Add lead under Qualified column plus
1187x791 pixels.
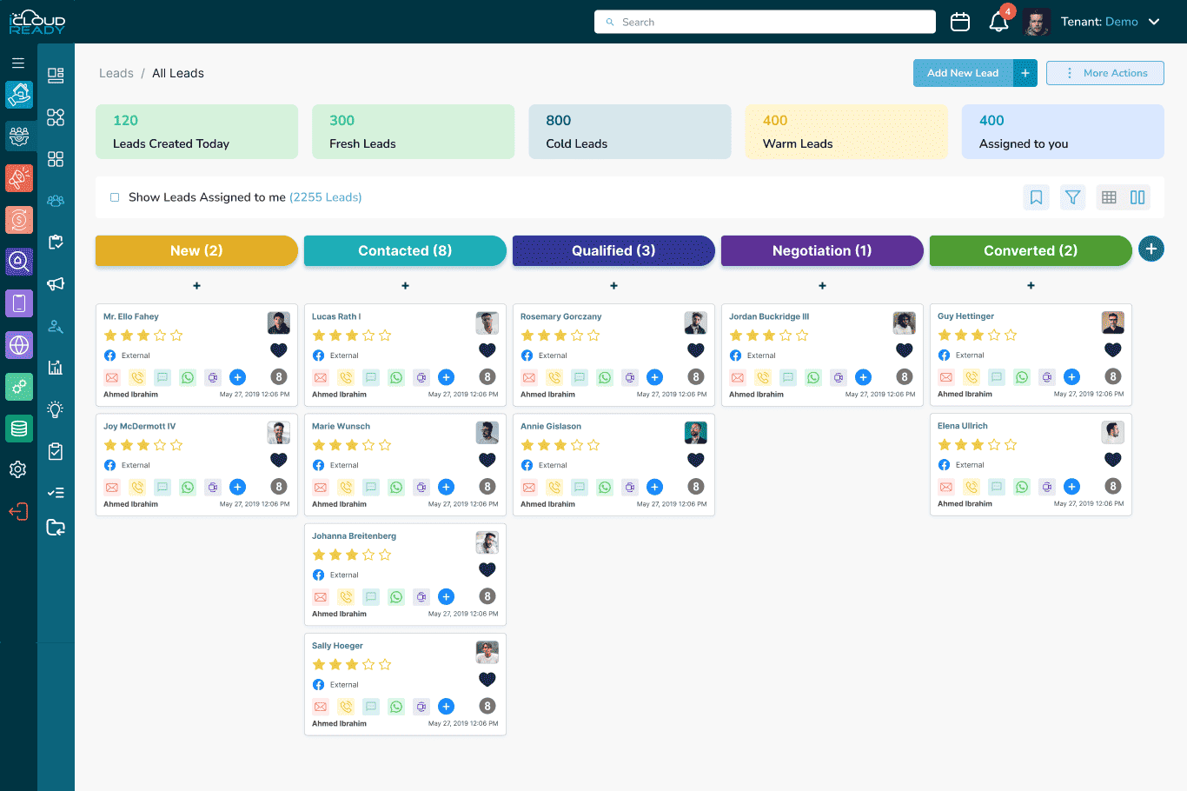point(613,285)
